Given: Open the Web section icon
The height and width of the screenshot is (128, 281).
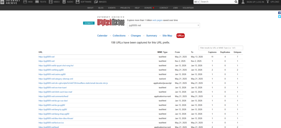Looking at the screenshot, I should tap(25, 2).
